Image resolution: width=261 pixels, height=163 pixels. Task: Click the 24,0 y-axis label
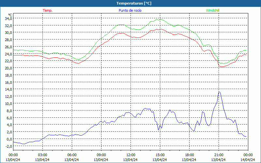pos(8,54)
